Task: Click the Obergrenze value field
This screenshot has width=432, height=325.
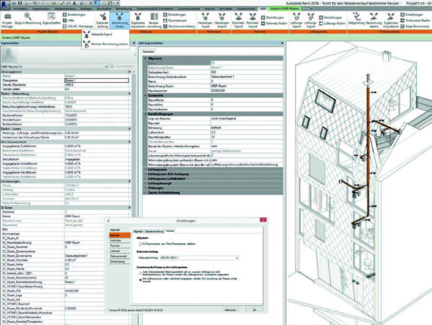Action: [97, 80]
